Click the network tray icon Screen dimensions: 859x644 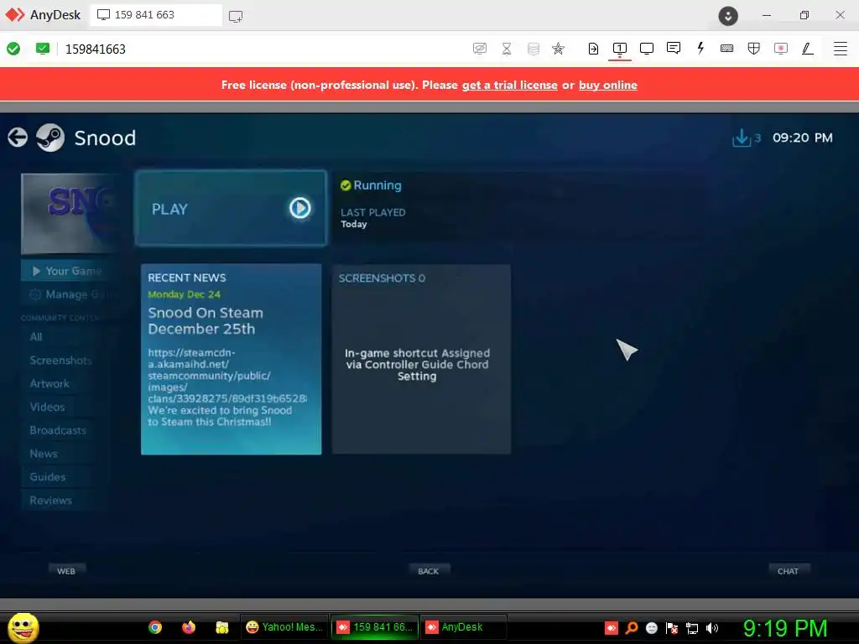pos(692,627)
